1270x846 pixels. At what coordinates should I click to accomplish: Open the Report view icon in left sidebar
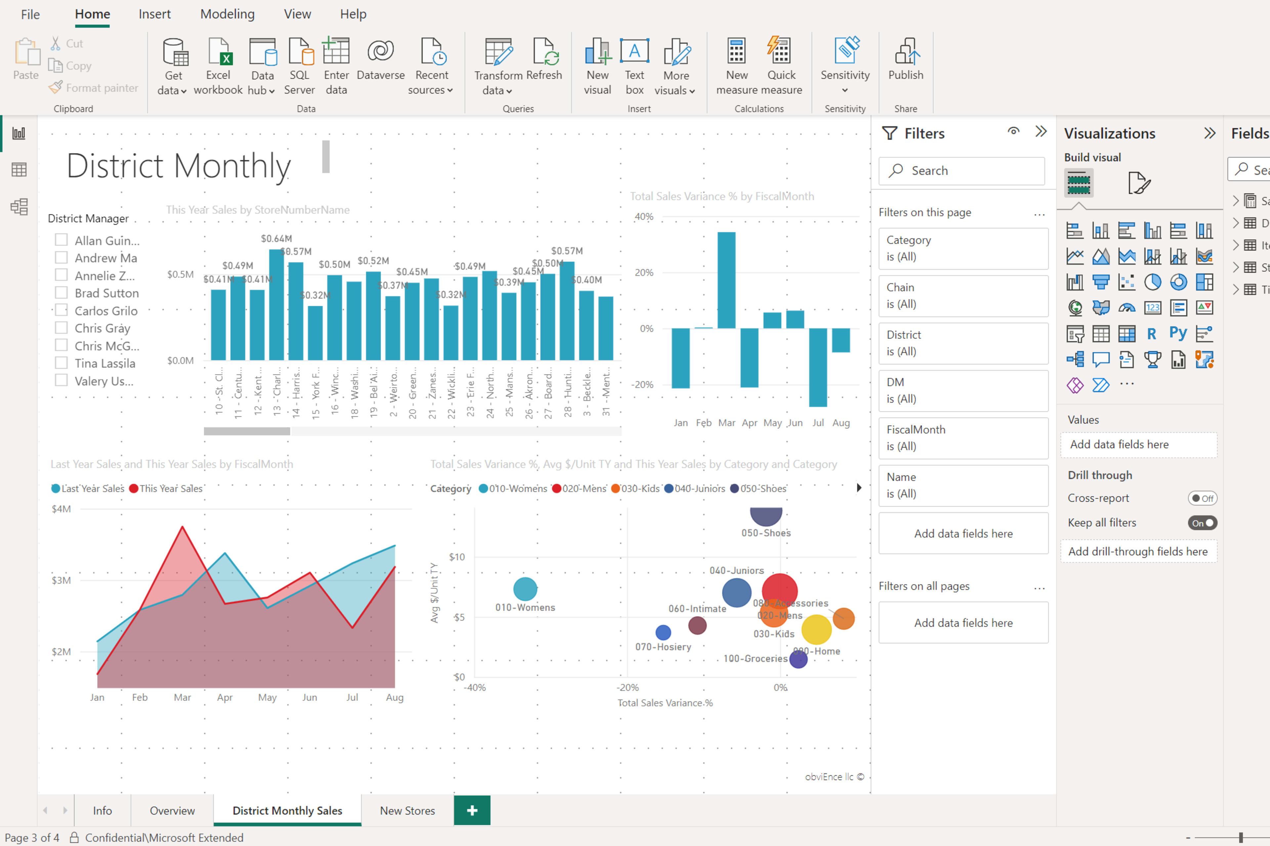[x=19, y=133]
